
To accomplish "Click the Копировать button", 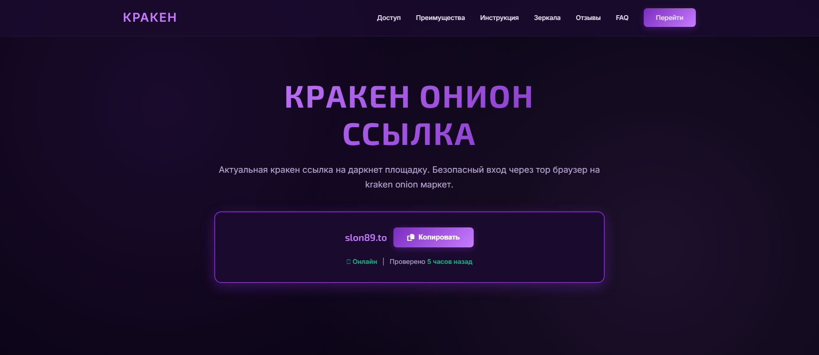I will click(x=433, y=237).
